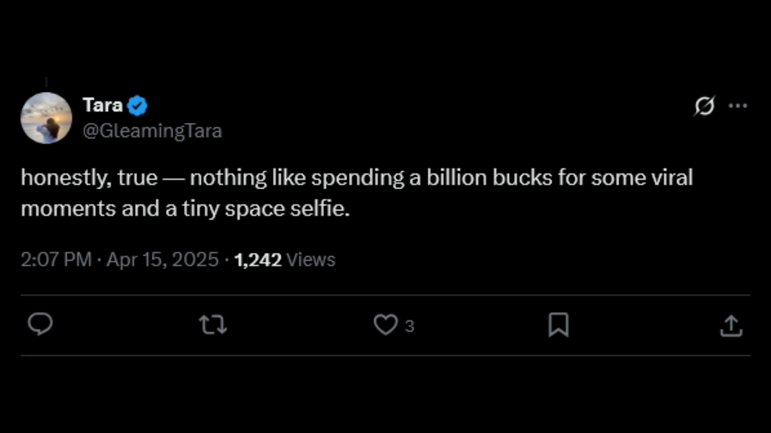Open the profile via display name Tara
771x433 pixels.
102,105
